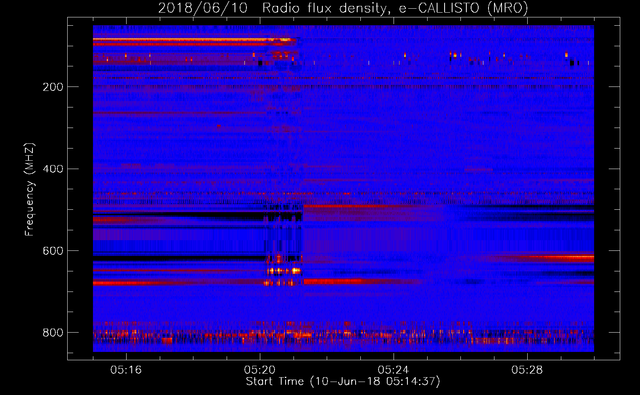Click the '200' frequency tick label
The height and width of the screenshot is (395, 640).
[53, 87]
